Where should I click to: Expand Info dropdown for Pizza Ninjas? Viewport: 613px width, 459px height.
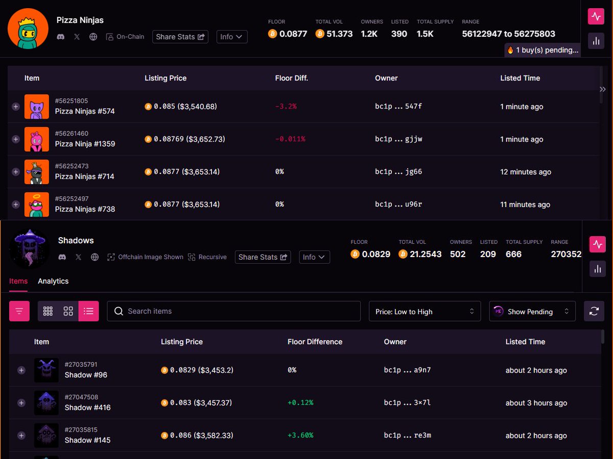coord(232,37)
